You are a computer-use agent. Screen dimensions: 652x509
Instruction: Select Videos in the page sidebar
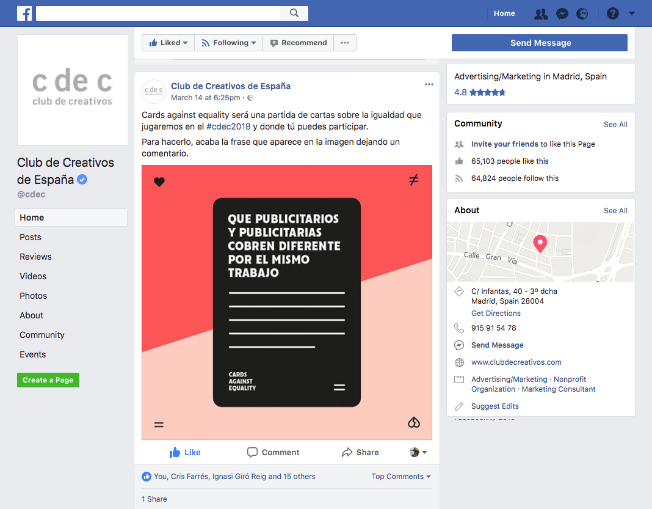(x=33, y=276)
